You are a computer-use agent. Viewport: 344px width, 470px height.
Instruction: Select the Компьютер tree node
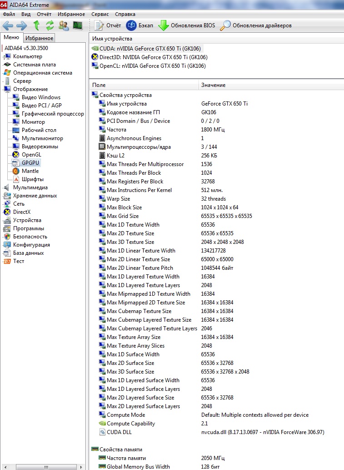[28, 56]
